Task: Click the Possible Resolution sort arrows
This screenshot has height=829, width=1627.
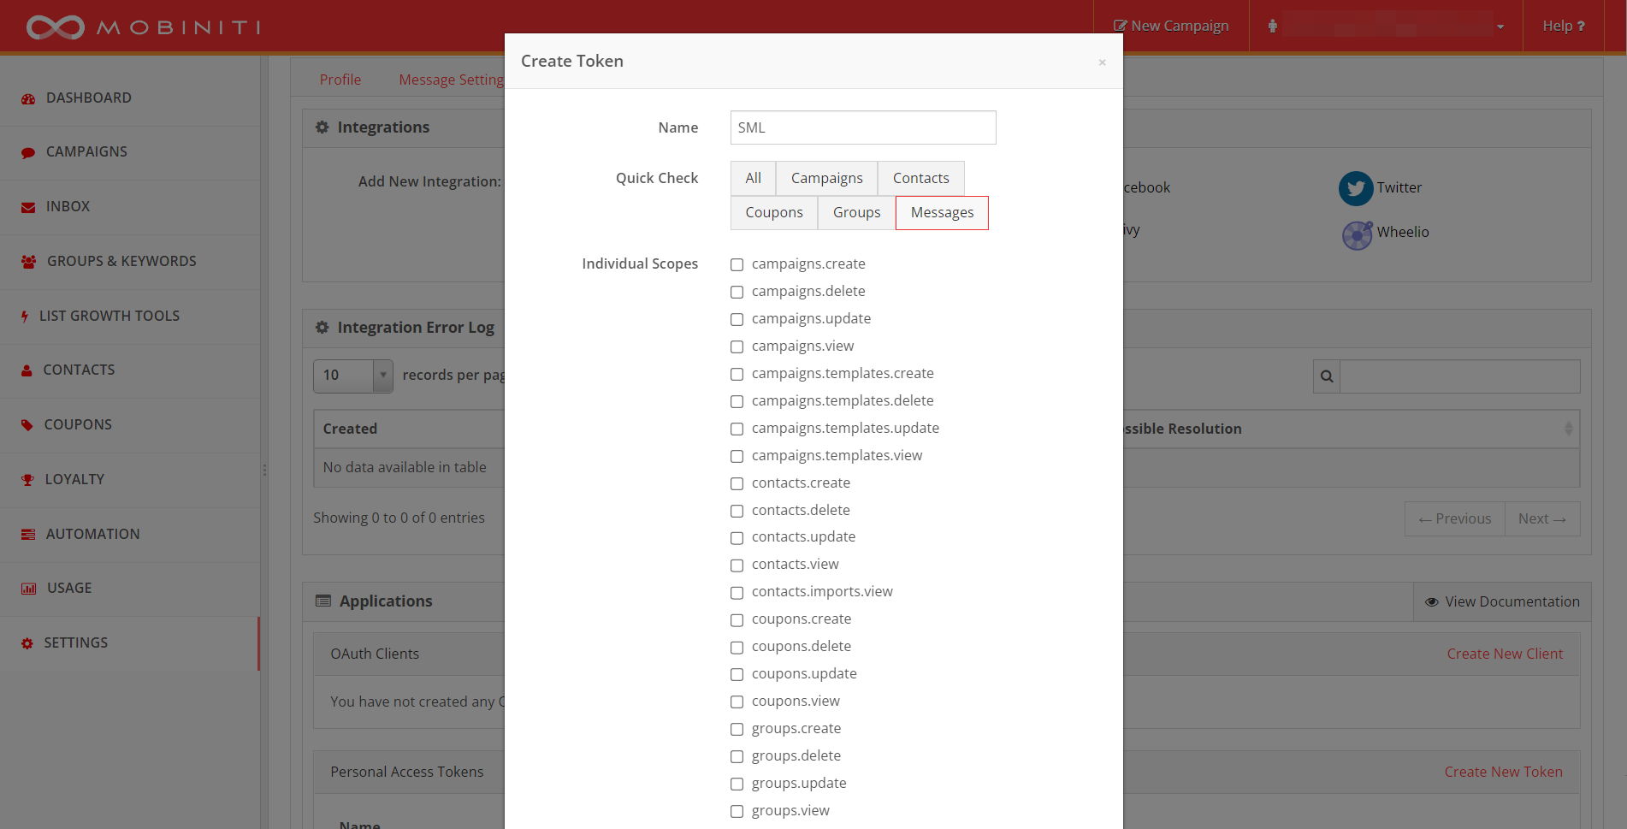Action: point(1568,429)
